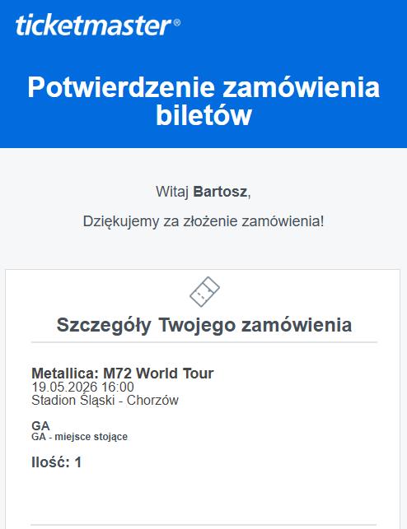Click the word Chorzów in venue line
The height and width of the screenshot is (529, 407).
152,401
